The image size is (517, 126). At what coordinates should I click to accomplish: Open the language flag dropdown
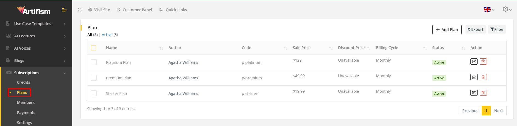[489, 10]
